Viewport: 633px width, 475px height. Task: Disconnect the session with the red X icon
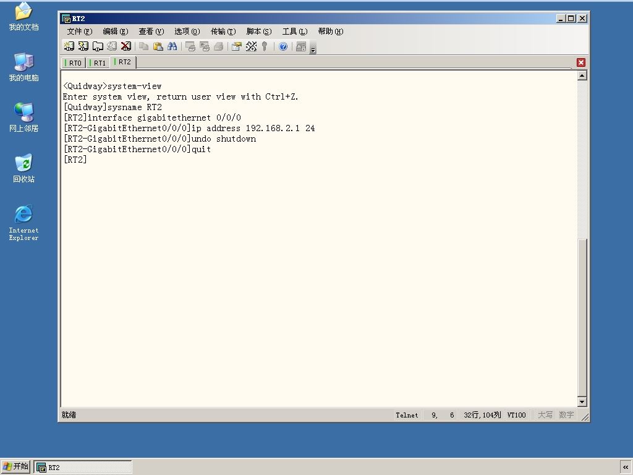[x=126, y=46]
